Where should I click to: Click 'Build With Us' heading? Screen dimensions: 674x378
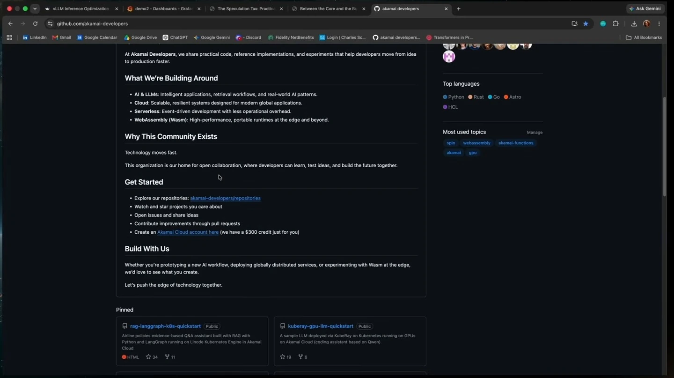(147, 249)
